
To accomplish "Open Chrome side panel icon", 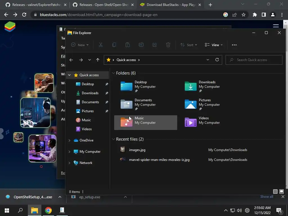I will pos(264,15).
